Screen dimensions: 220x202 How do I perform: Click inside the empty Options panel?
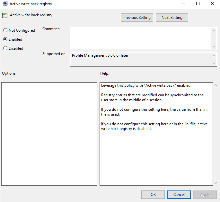click(x=49, y=134)
